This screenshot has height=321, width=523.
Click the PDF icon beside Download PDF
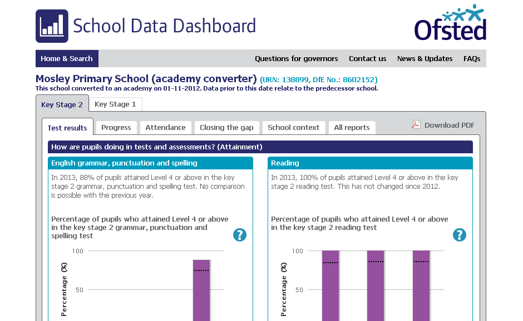click(416, 125)
